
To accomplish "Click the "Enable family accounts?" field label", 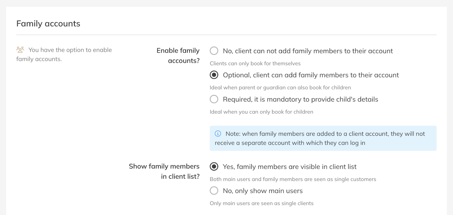I will tap(178, 56).
